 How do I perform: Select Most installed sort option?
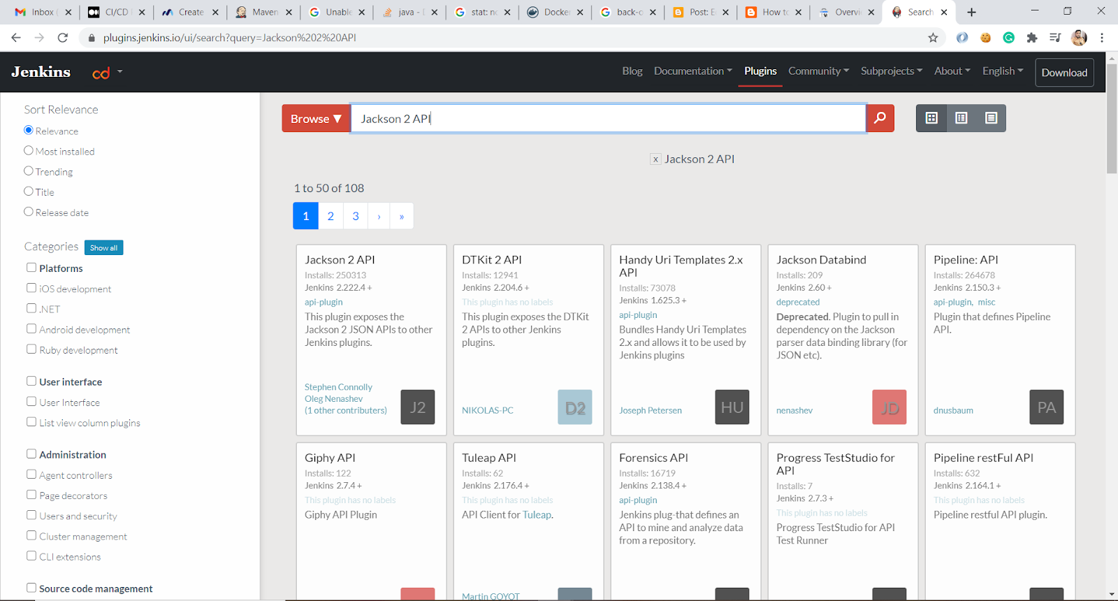(29, 150)
